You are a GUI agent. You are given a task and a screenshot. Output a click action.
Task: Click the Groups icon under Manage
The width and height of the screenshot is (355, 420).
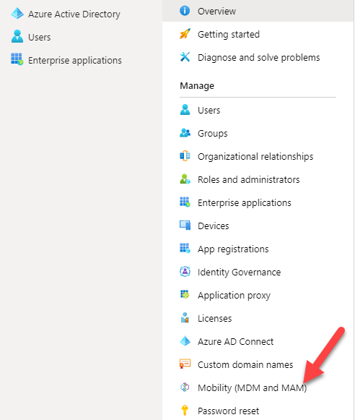tap(185, 133)
